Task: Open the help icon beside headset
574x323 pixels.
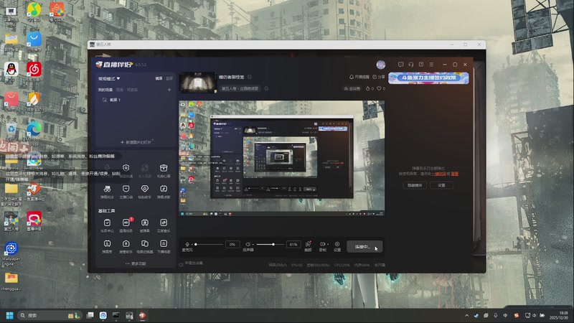Action: coord(421,65)
